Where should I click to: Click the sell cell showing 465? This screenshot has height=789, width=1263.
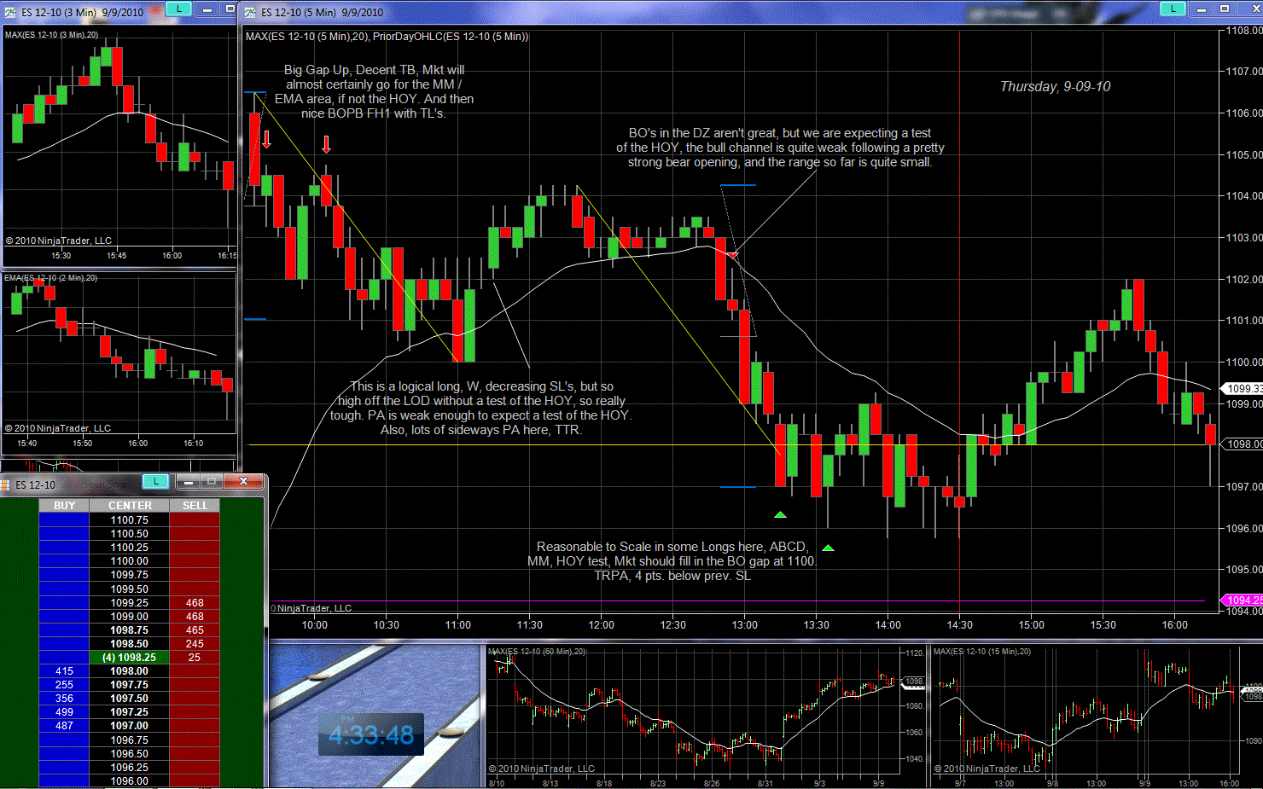point(195,630)
